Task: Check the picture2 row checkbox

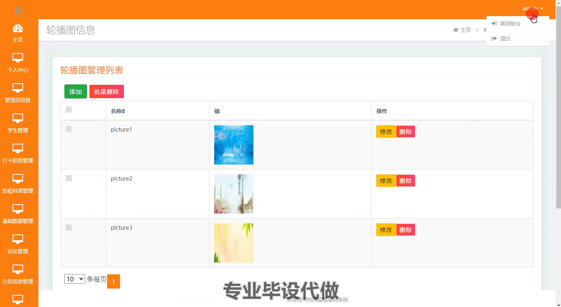Action: tap(69, 178)
